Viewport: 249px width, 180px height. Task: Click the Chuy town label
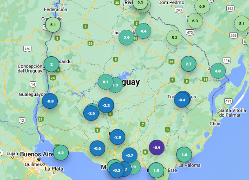click(x=215, y=124)
